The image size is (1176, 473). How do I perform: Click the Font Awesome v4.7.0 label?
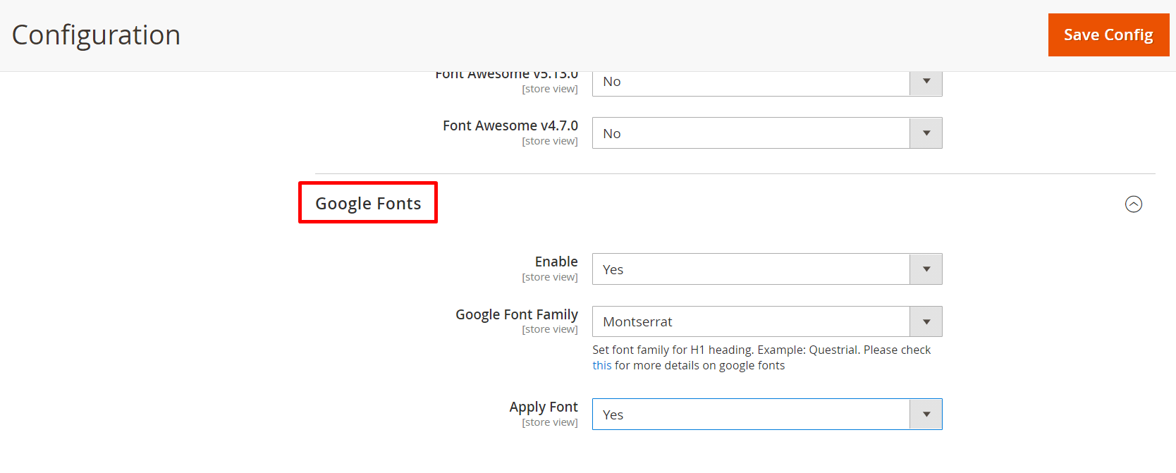[510, 125]
